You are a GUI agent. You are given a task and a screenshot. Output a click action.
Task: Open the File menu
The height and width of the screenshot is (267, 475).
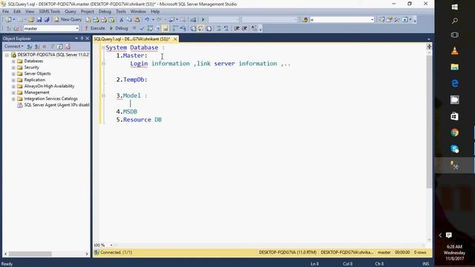5,12
